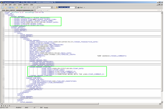165x110 pixels.
Task: Click the Save All icon
Action: [x=13, y=8]
